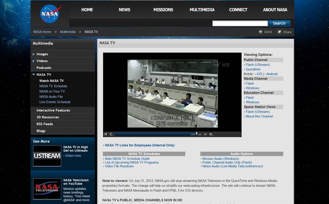The height and width of the screenshot is (204, 329).
Task: Open NASA TV Schedule sidebar link
Action: (53, 86)
